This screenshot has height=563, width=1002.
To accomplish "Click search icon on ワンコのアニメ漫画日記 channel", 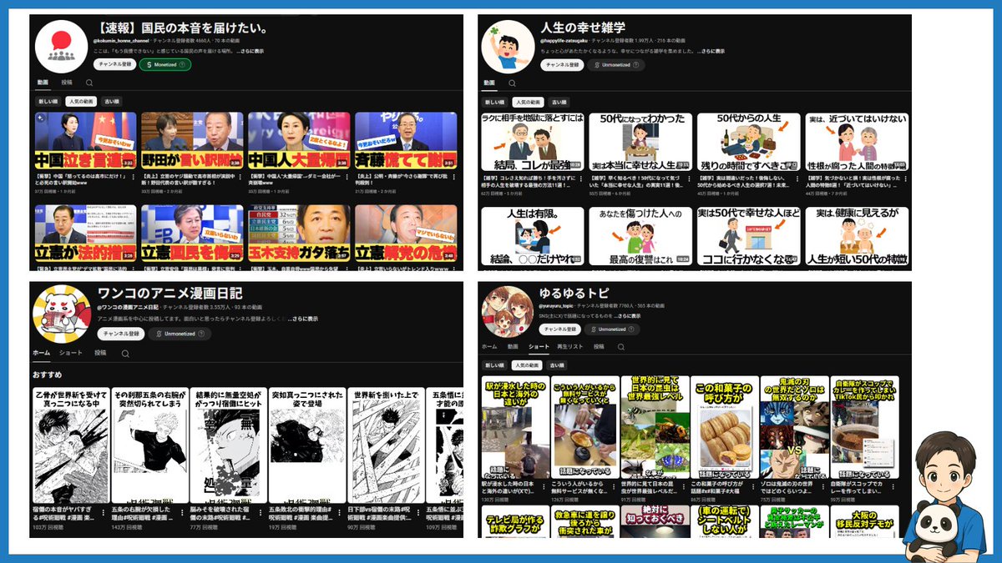I will point(125,353).
